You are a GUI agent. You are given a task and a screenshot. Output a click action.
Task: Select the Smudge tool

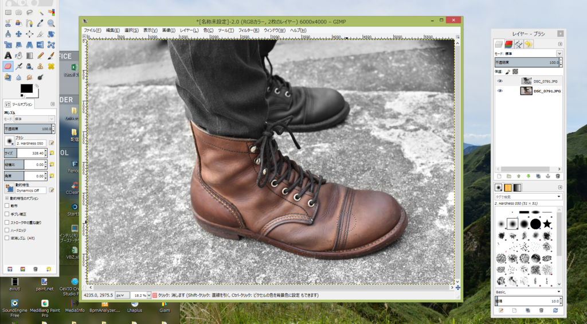click(30, 77)
